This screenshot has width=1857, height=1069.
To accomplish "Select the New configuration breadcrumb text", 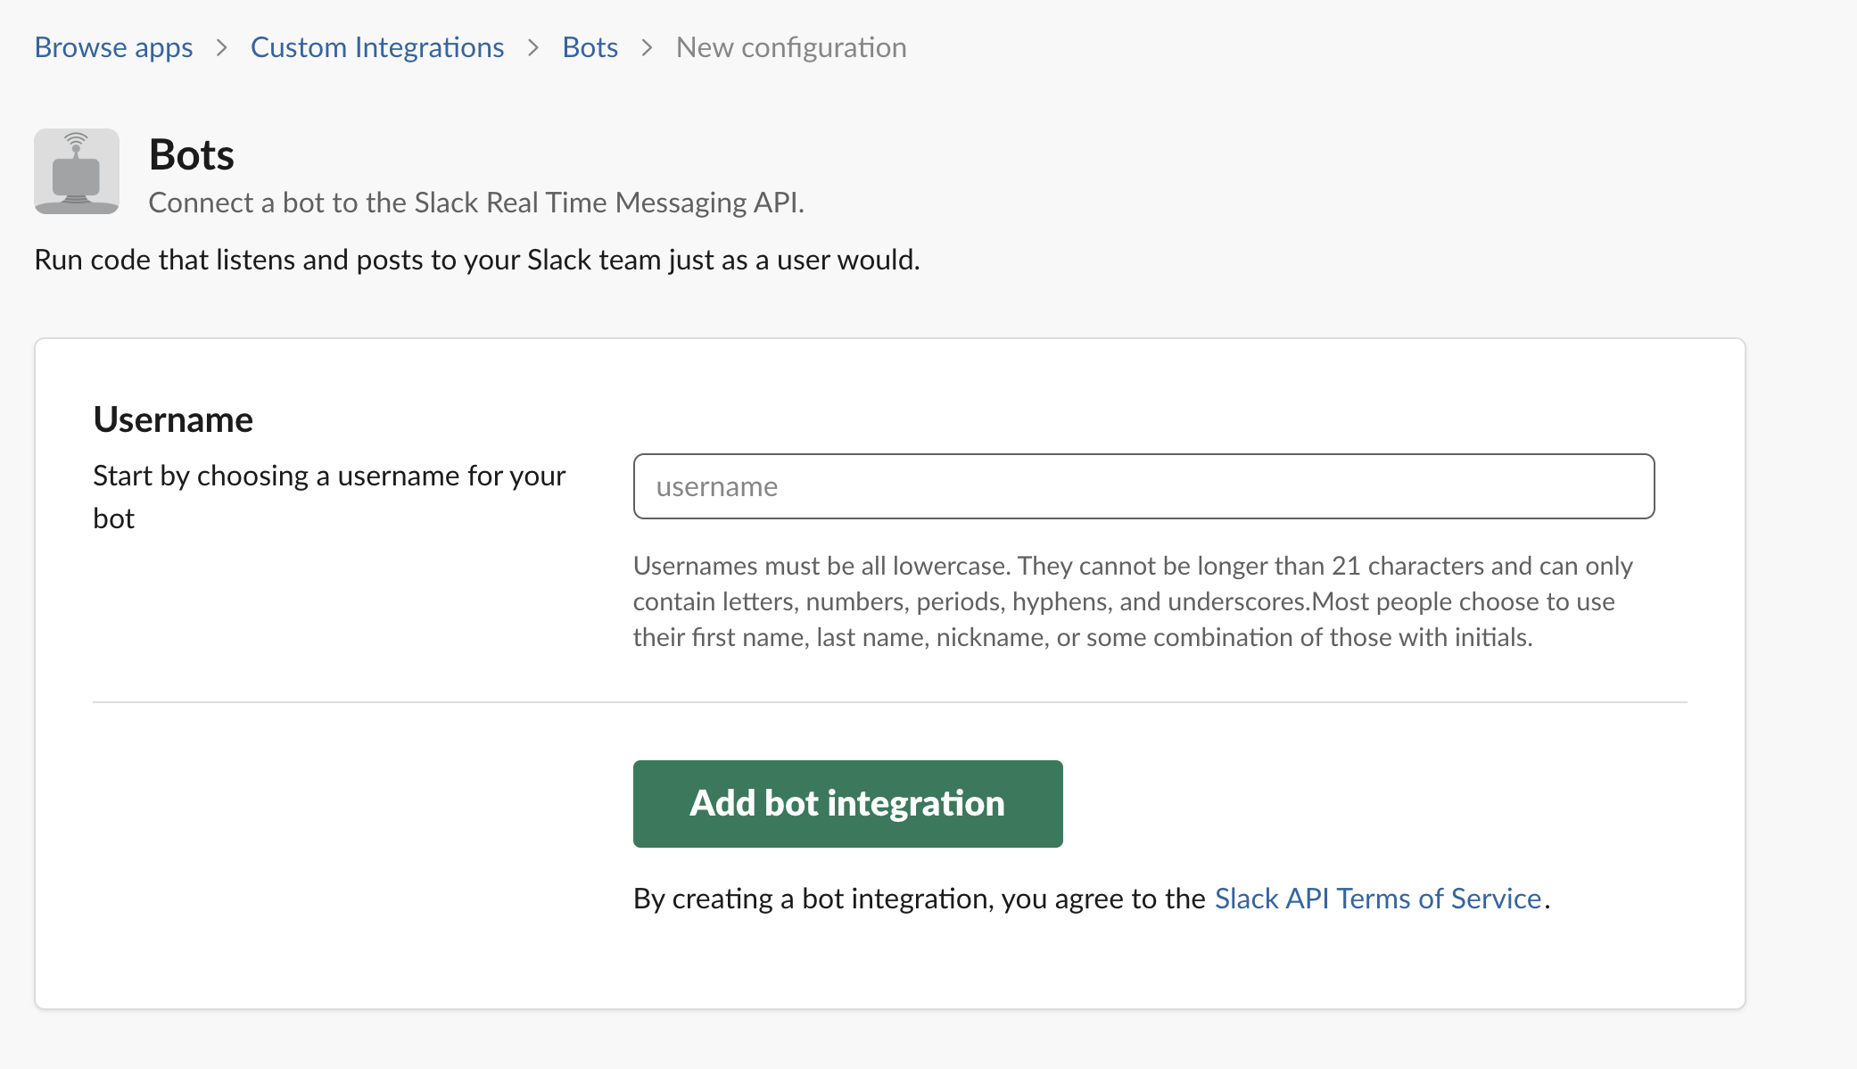I will (791, 47).
